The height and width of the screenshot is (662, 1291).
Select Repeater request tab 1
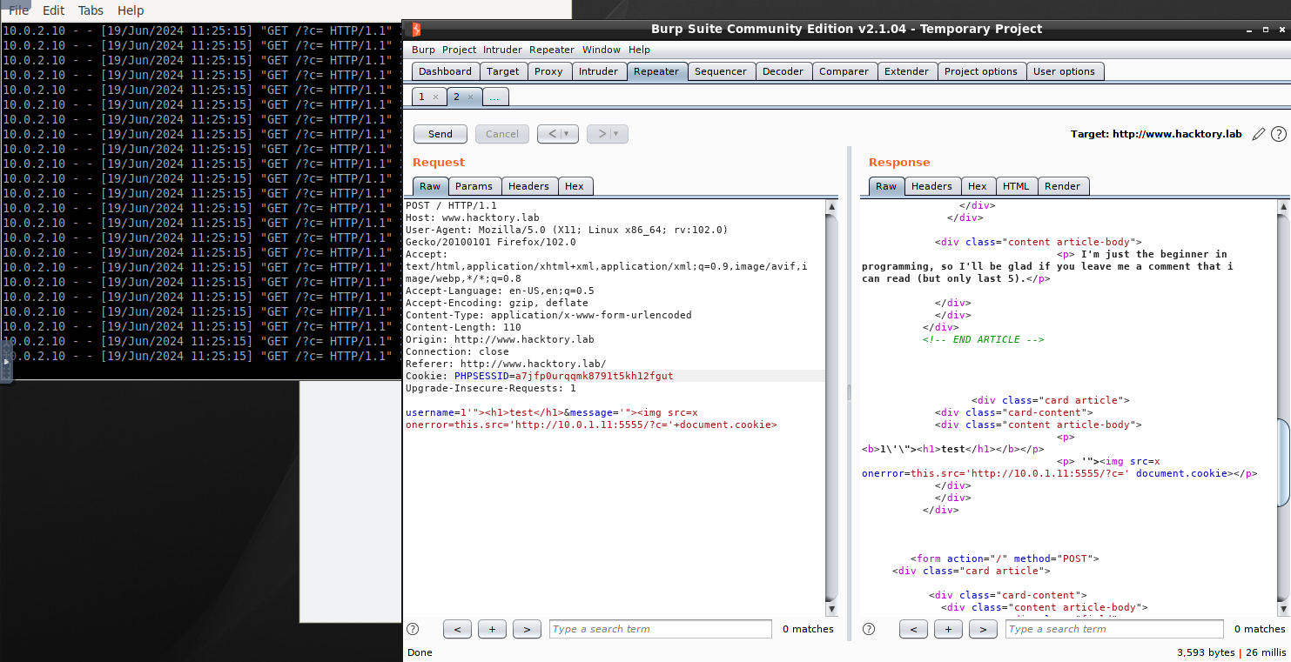pos(422,97)
